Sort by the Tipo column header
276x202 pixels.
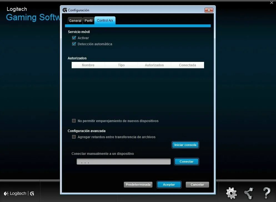pos(121,65)
